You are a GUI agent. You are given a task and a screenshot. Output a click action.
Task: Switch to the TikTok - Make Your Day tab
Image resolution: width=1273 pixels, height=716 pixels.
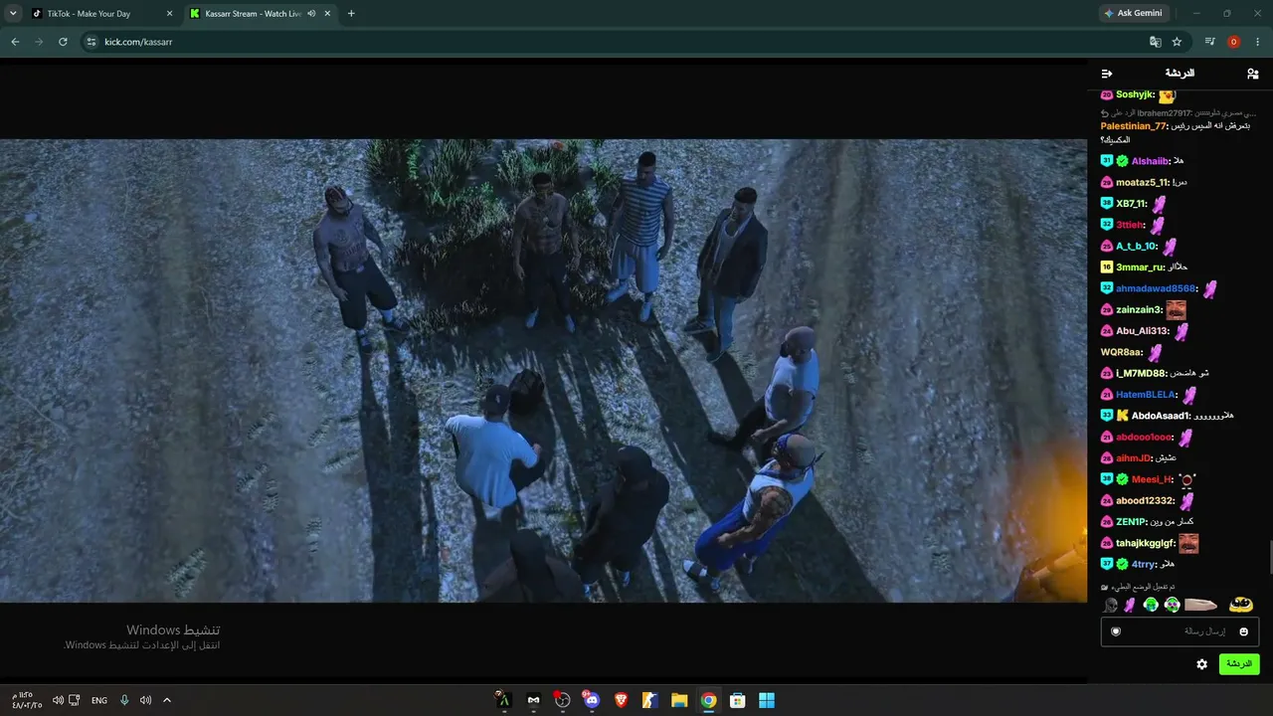click(x=102, y=14)
